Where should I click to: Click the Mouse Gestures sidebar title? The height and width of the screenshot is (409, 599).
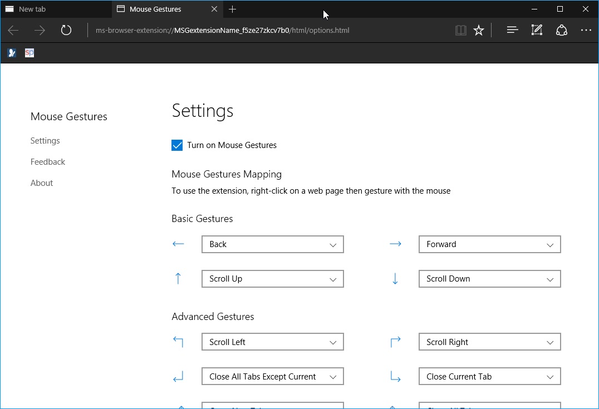[x=69, y=116]
